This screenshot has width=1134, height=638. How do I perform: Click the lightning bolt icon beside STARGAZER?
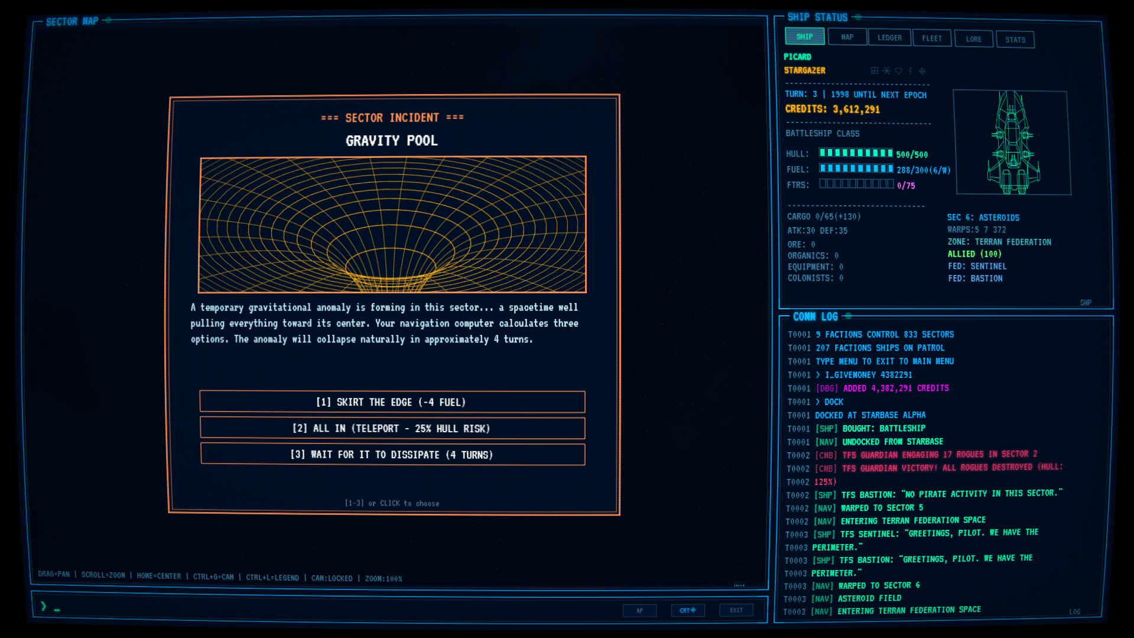click(910, 71)
